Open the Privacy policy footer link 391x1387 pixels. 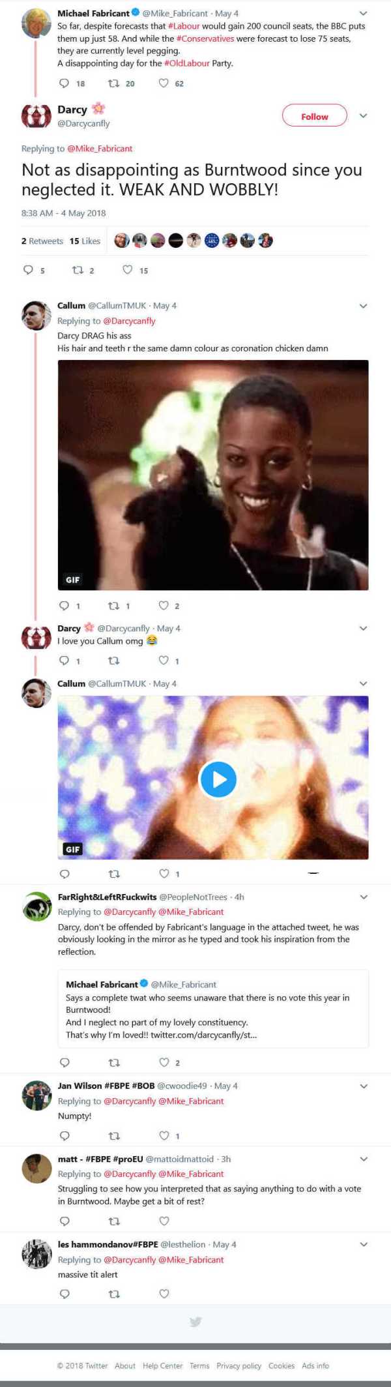click(x=239, y=1365)
